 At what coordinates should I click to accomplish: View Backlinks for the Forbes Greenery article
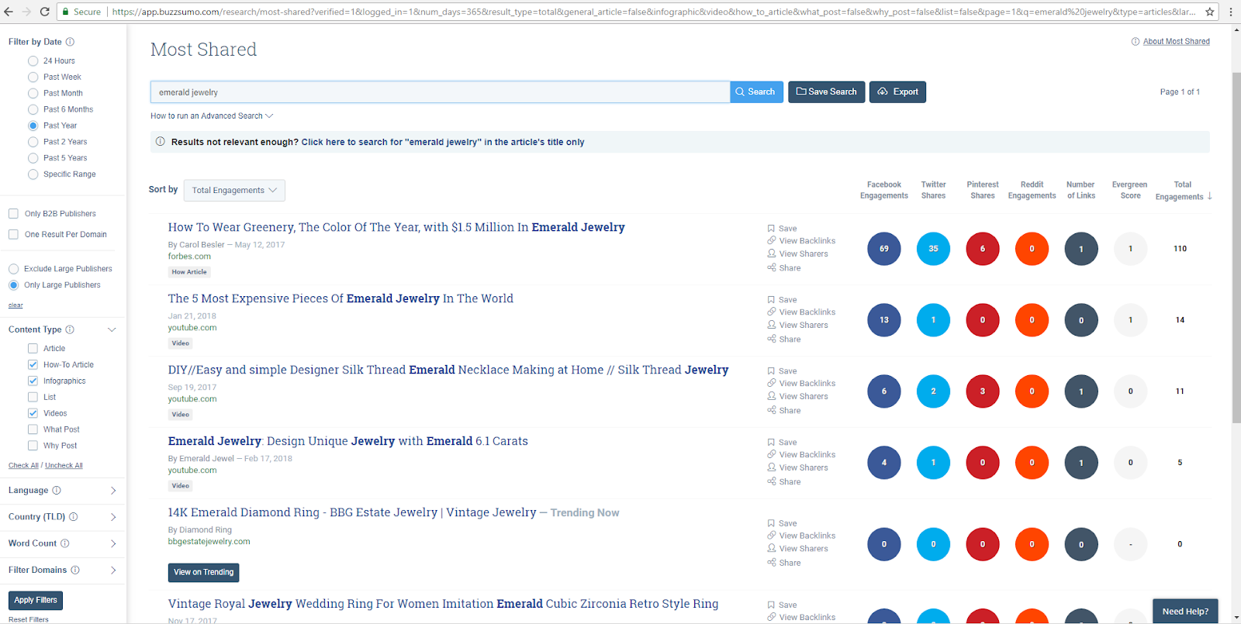point(801,241)
